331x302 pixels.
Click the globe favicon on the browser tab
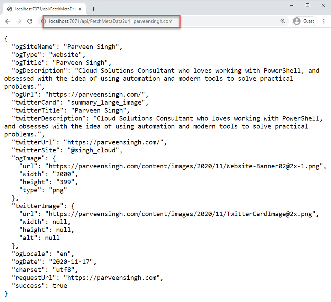click(x=9, y=9)
